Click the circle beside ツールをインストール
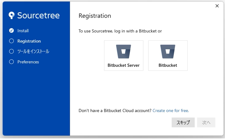 pyautogui.click(x=12, y=51)
